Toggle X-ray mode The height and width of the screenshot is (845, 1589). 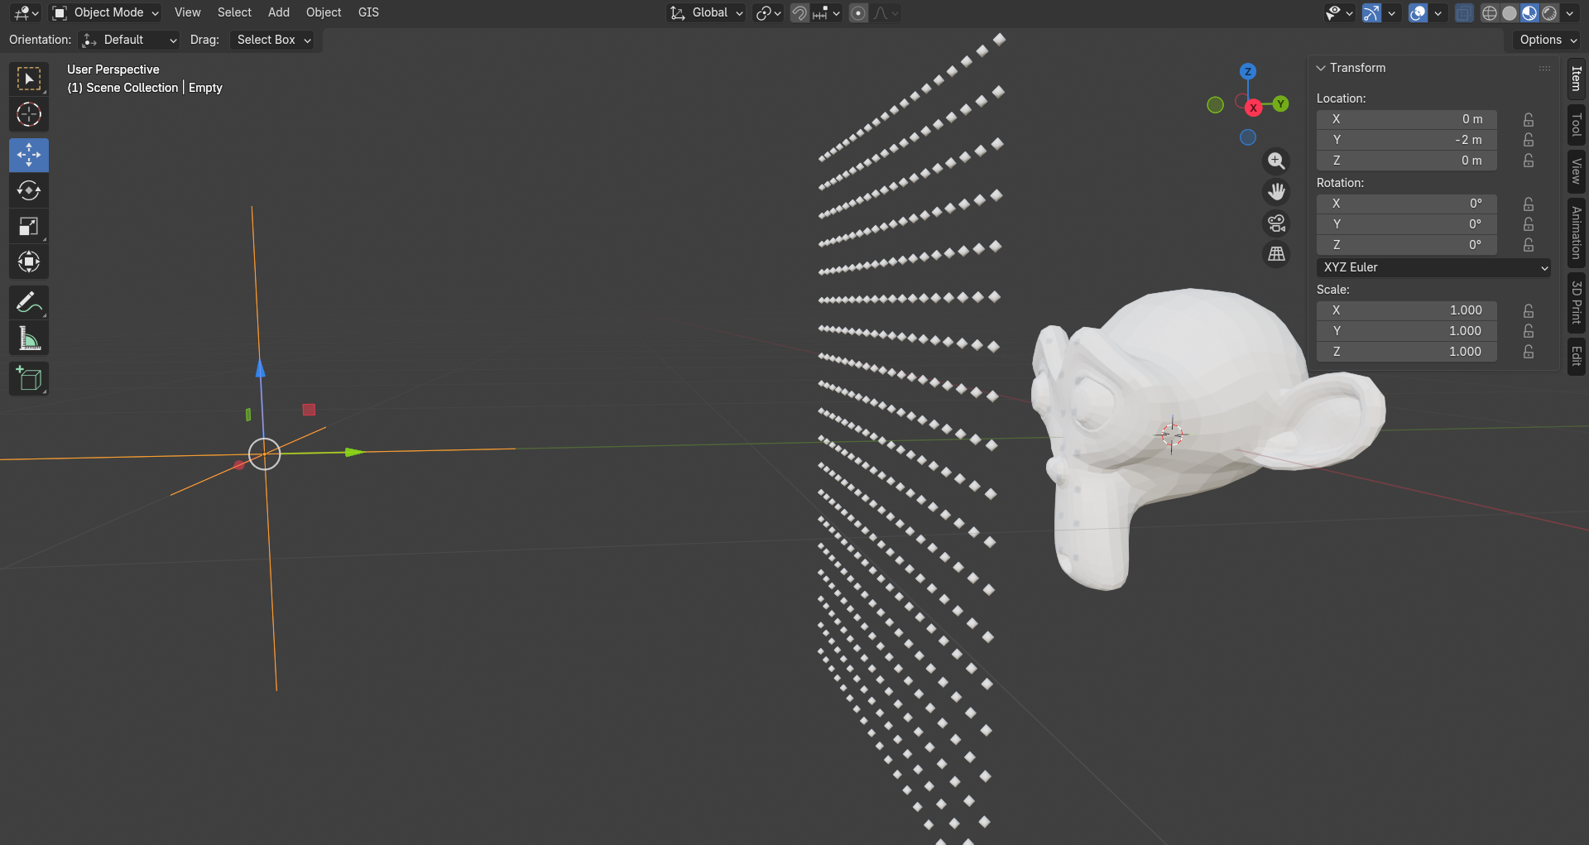pyautogui.click(x=1464, y=12)
